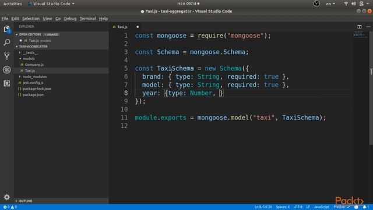This screenshot has width=373, height=210.
Task: Split the editor to the right
Action: click(x=360, y=27)
